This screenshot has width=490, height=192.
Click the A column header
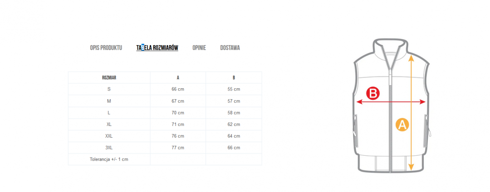[x=178, y=77]
